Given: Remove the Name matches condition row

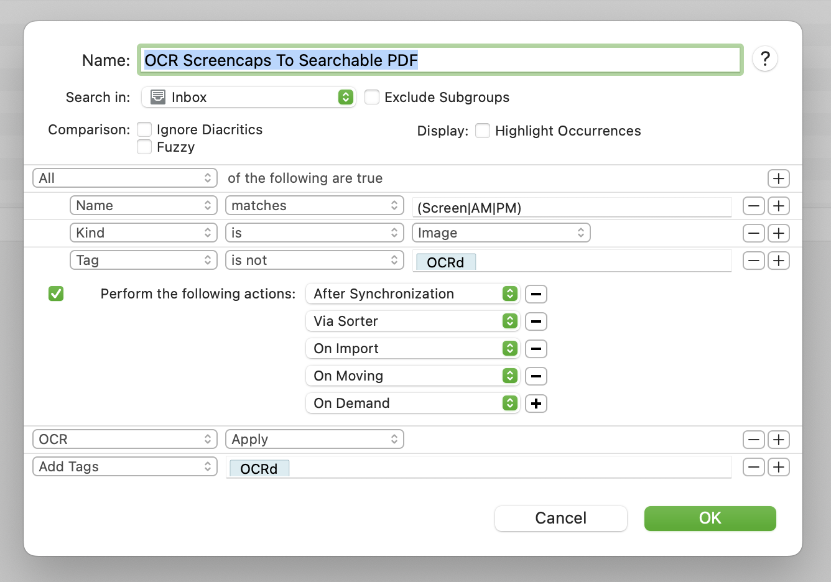Looking at the screenshot, I should [x=753, y=206].
